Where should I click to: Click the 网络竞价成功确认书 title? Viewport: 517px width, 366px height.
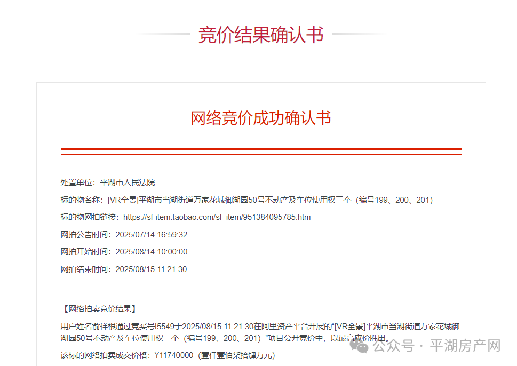click(x=261, y=118)
